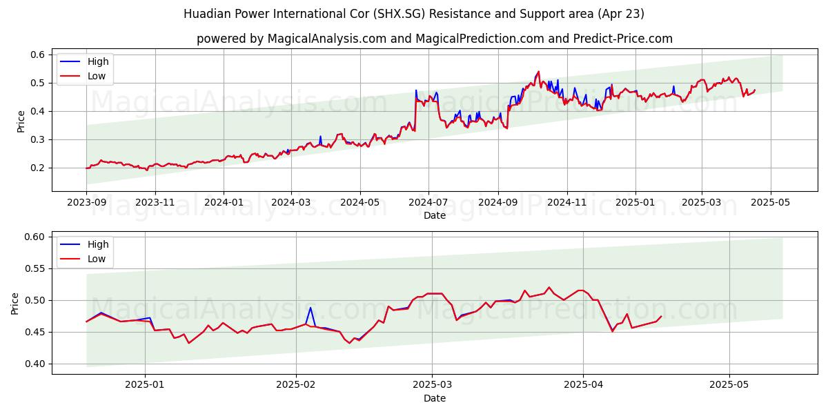Click the '2024-11' date label on top chart

tap(566, 204)
